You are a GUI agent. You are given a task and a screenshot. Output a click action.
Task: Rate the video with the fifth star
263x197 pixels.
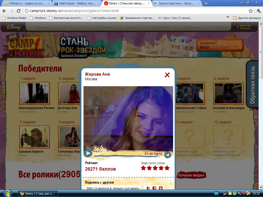[167, 168]
